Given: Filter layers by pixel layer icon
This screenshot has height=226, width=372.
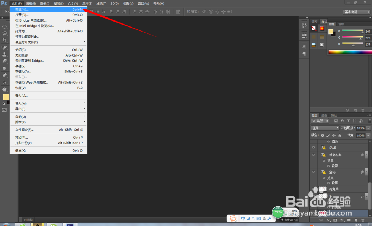Looking at the screenshot, I should click(x=336, y=121).
